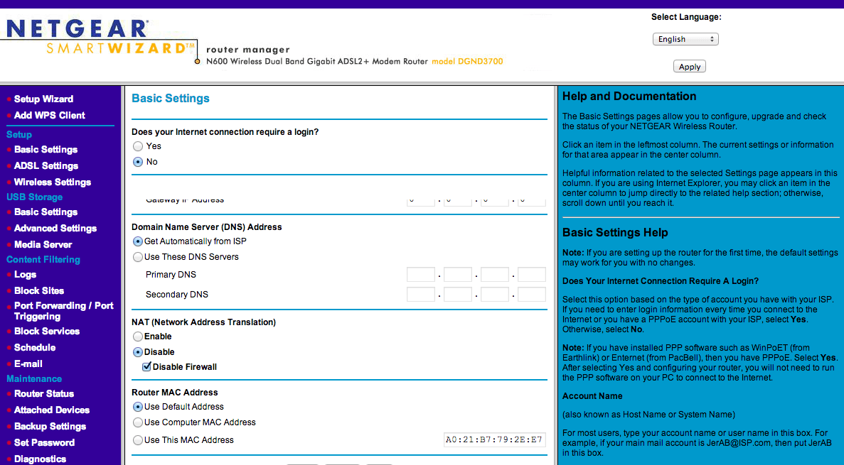The height and width of the screenshot is (465, 844).
Task: Open Diagnostics page
Action: pos(41,459)
